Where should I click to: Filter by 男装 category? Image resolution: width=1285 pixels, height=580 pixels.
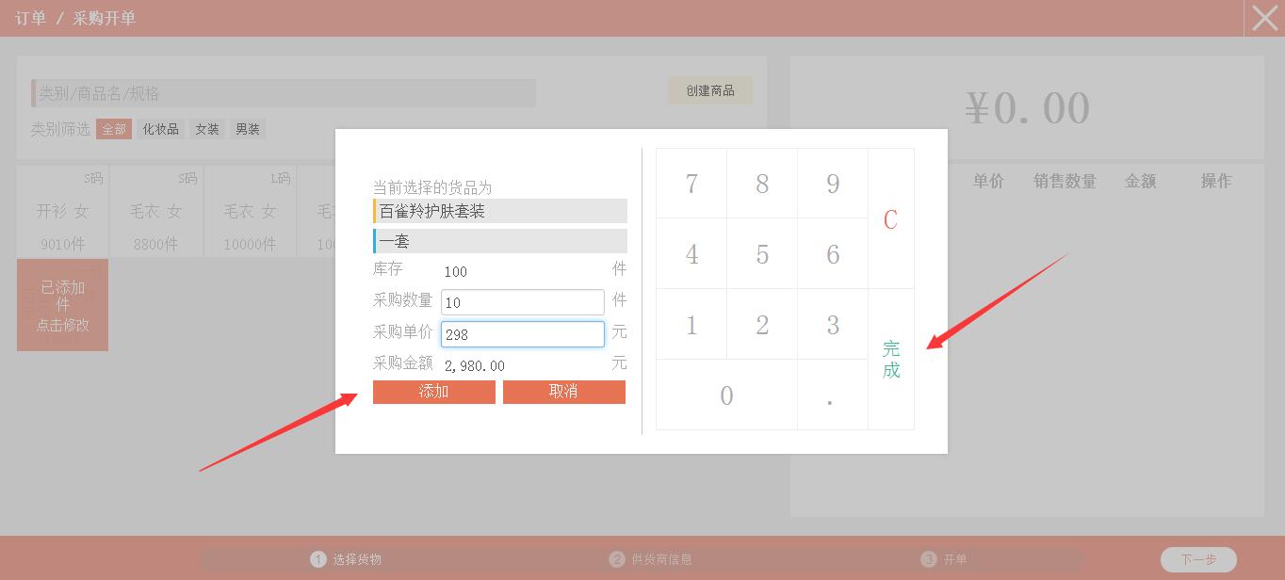click(248, 129)
